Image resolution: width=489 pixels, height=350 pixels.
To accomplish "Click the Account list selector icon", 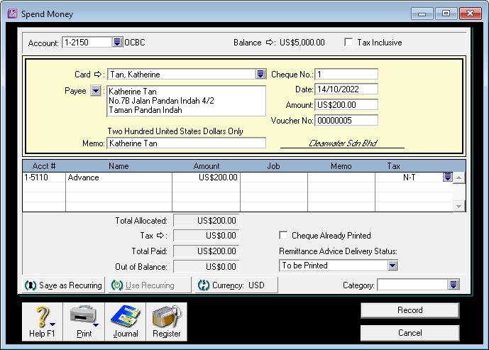I will coord(117,43).
